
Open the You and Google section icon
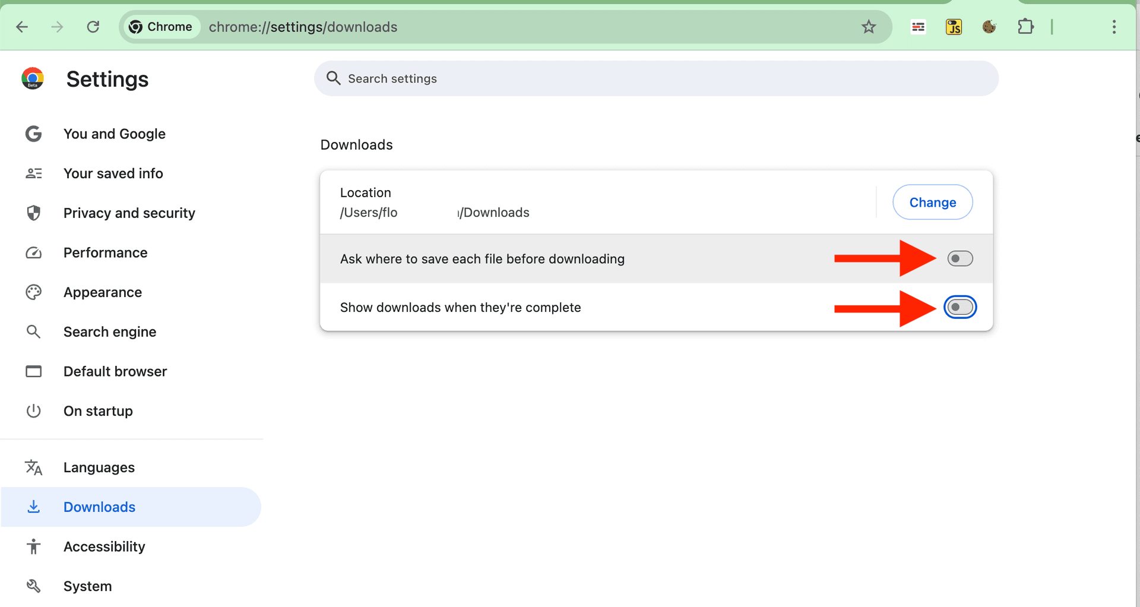[33, 134]
